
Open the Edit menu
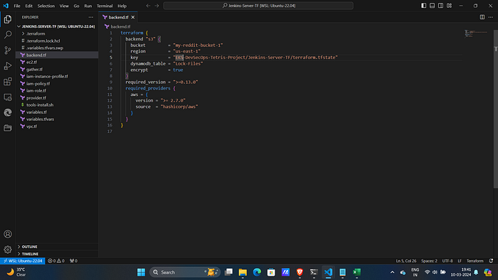coord(29,6)
